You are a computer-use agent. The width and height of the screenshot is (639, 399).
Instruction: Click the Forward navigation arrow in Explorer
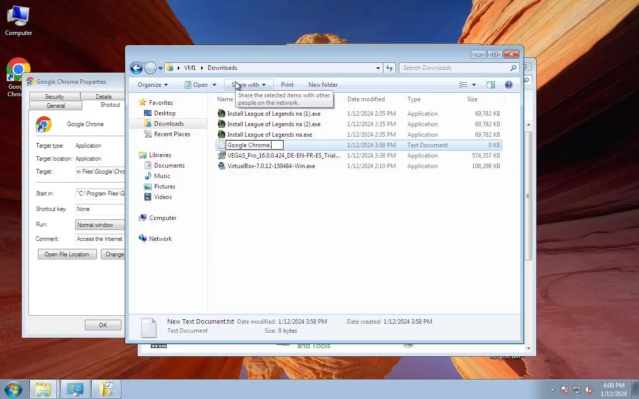150,68
